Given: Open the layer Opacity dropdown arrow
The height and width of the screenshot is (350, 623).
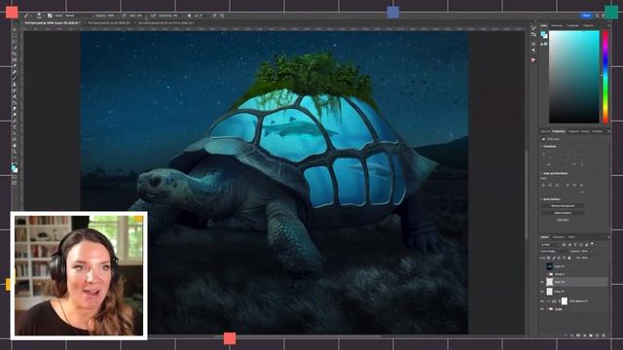Looking at the screenshot, I should pyautogui.click(x=591, y=251).
